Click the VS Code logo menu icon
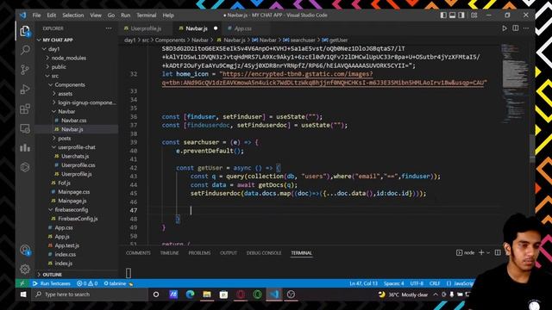The height and width of the screenshot is (310, 552). [x=23, y=15]
